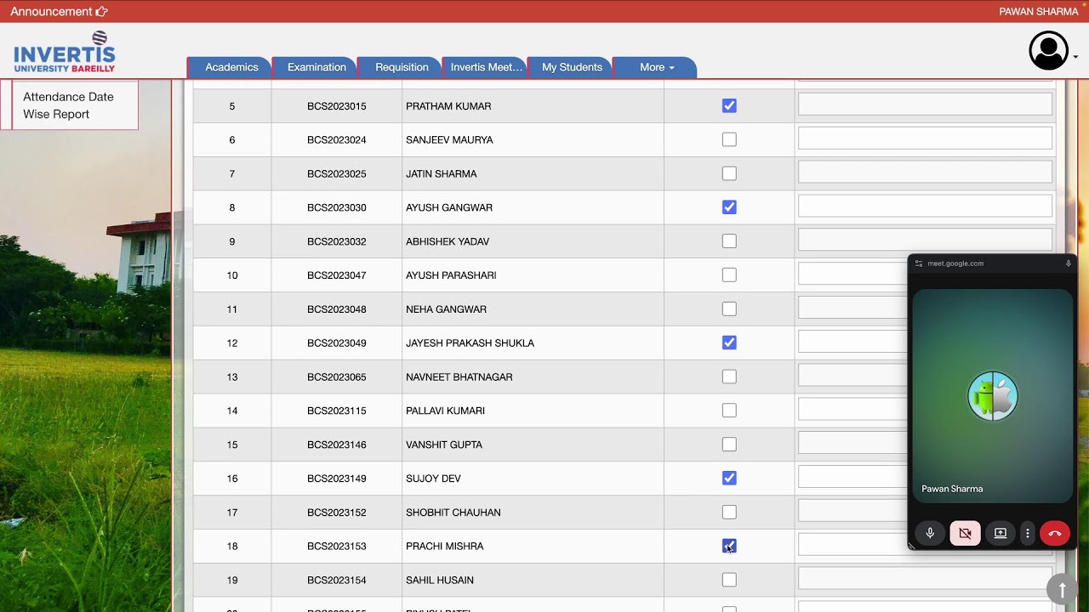Mark NEHA GANGWAR as present
This screenshot has width=1089, height=612.
coord(729,309)
